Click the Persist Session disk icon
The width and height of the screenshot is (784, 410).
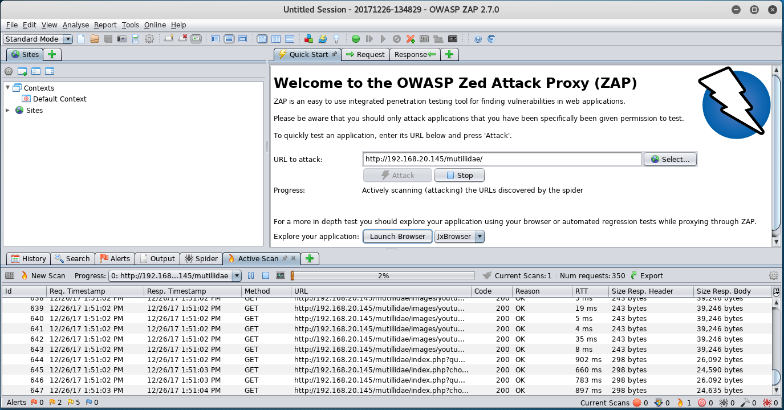click(108, 39)
